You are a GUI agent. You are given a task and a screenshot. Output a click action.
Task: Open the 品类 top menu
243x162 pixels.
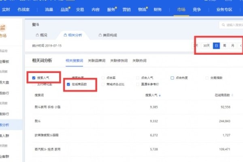point(65,10)
